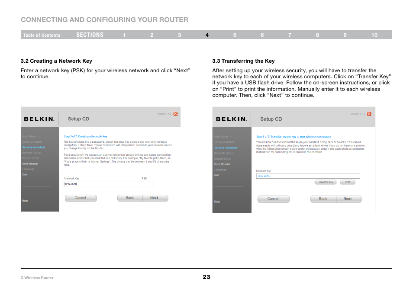Open Help in right window sidebar
The height and width of the screenshot is (289, 413).
tap(217, 202)
